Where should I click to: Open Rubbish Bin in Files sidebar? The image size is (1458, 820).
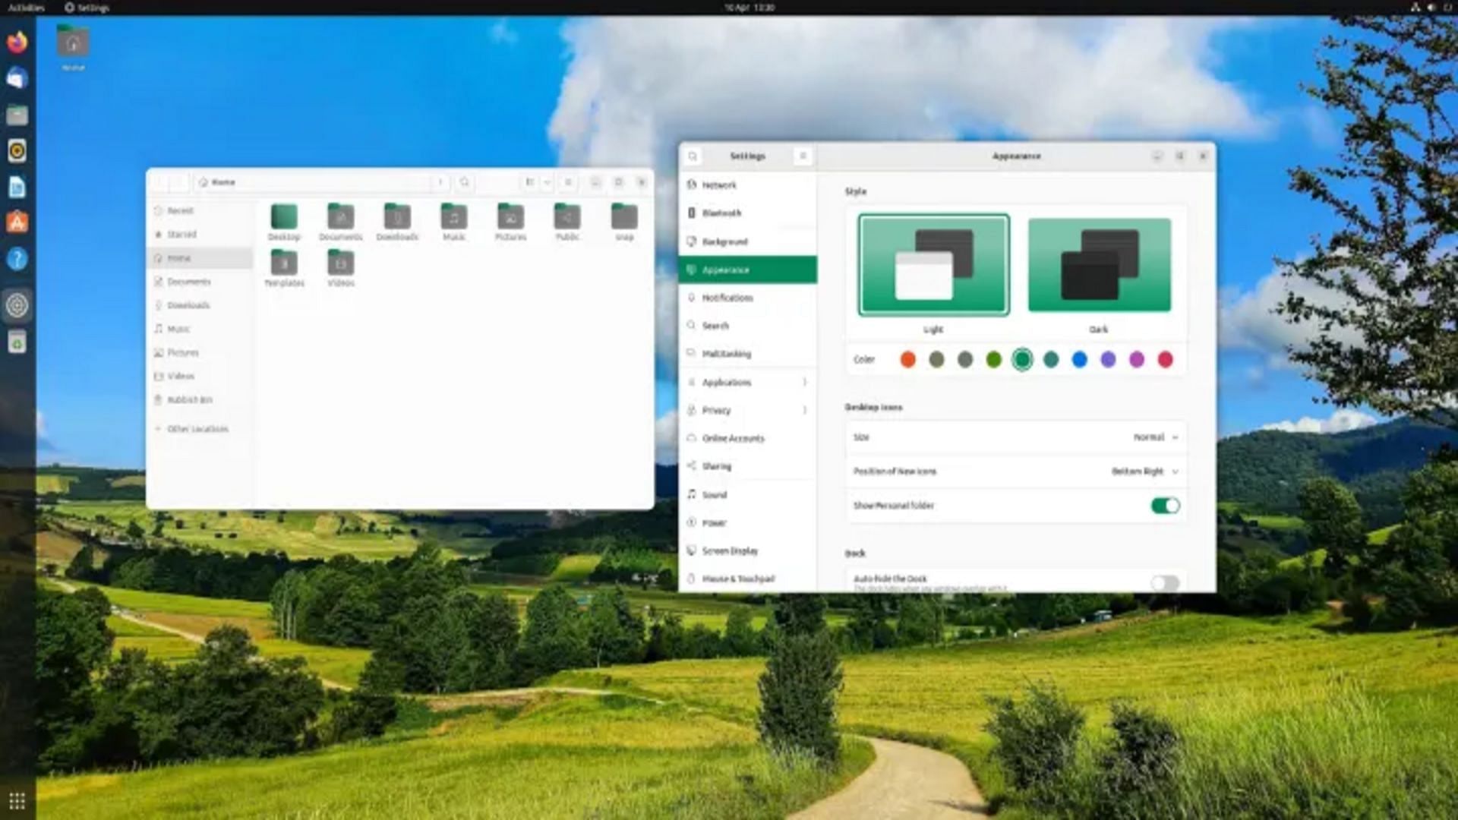point(200,399)
